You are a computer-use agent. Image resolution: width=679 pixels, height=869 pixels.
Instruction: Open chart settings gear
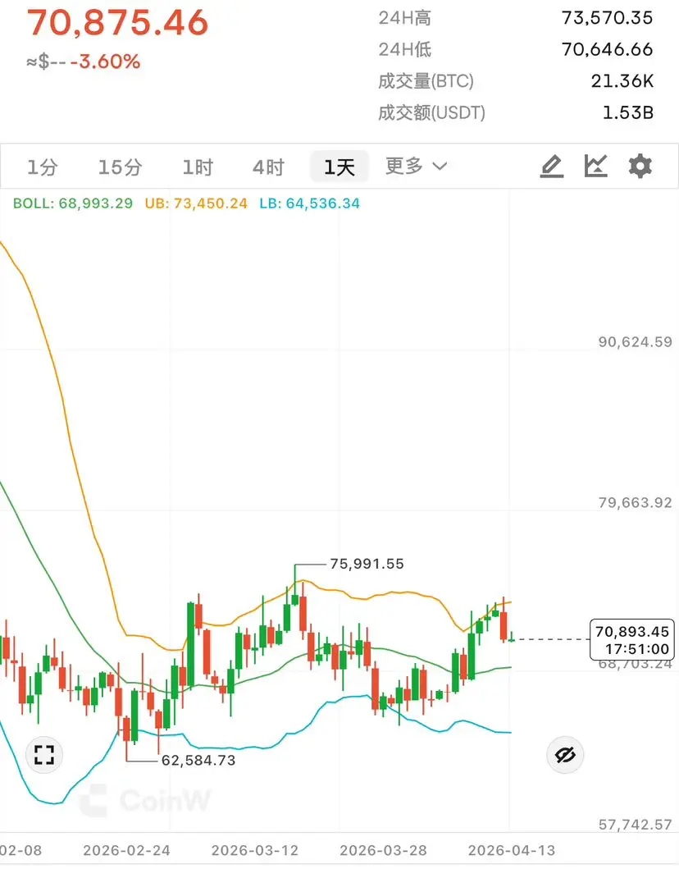(x=640, y=167)
